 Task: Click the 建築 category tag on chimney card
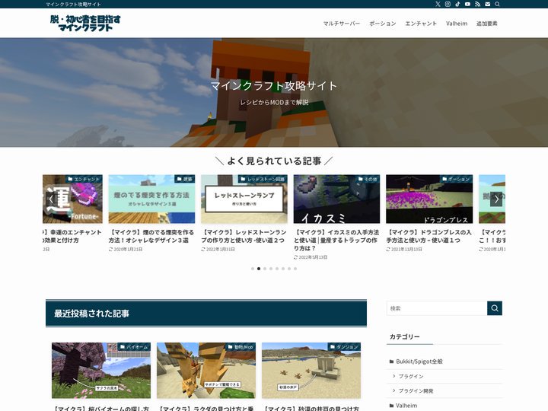(184, 179)
